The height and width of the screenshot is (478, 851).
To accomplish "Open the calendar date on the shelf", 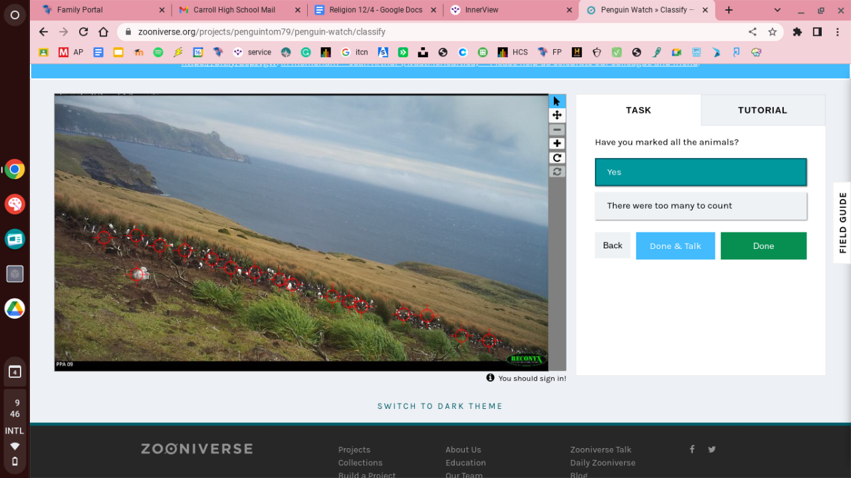I will 15,372.
